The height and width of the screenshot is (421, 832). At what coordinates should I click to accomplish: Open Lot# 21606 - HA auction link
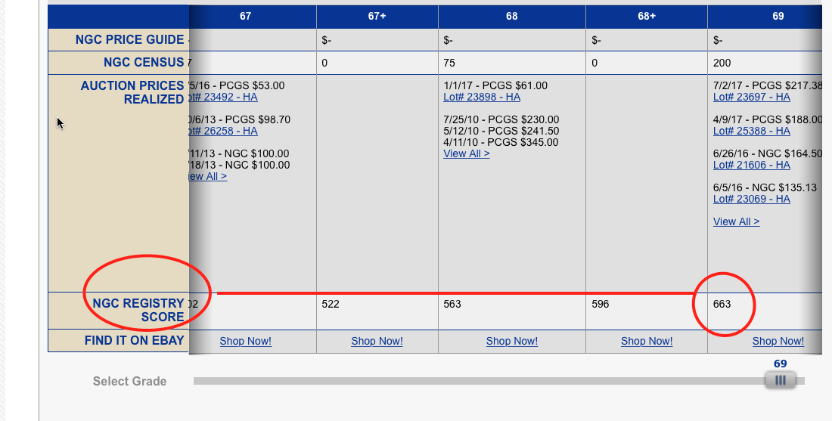(x=751, y=165)
